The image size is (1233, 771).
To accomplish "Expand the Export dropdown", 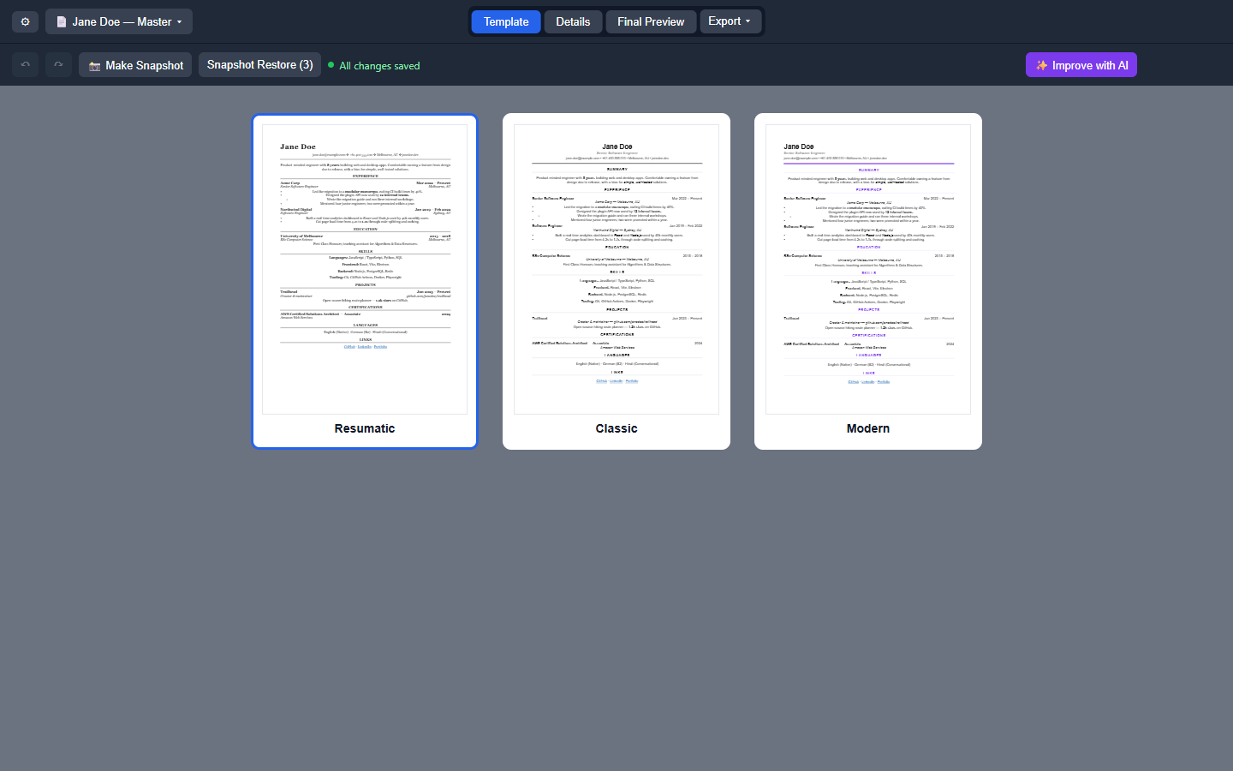I will tap(730, 21).
